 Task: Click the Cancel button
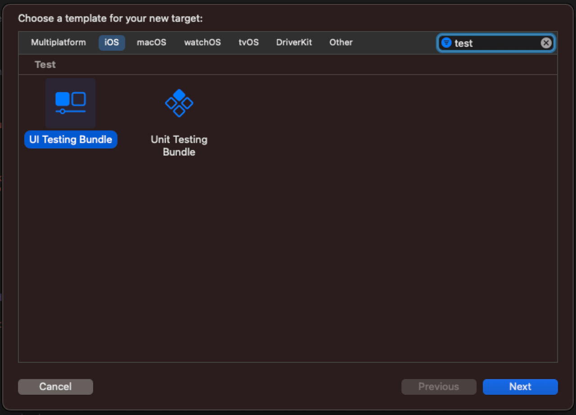click(55, 387)
